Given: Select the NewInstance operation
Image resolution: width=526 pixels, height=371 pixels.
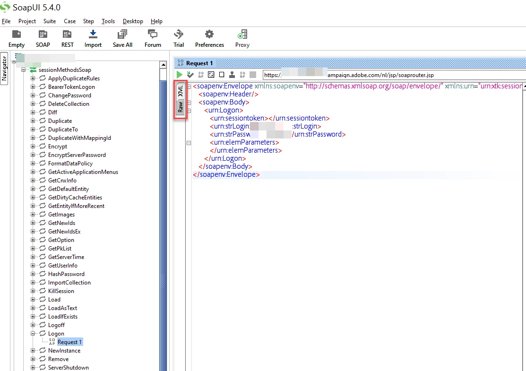Looking at the screenshot, I should point(64,351).
